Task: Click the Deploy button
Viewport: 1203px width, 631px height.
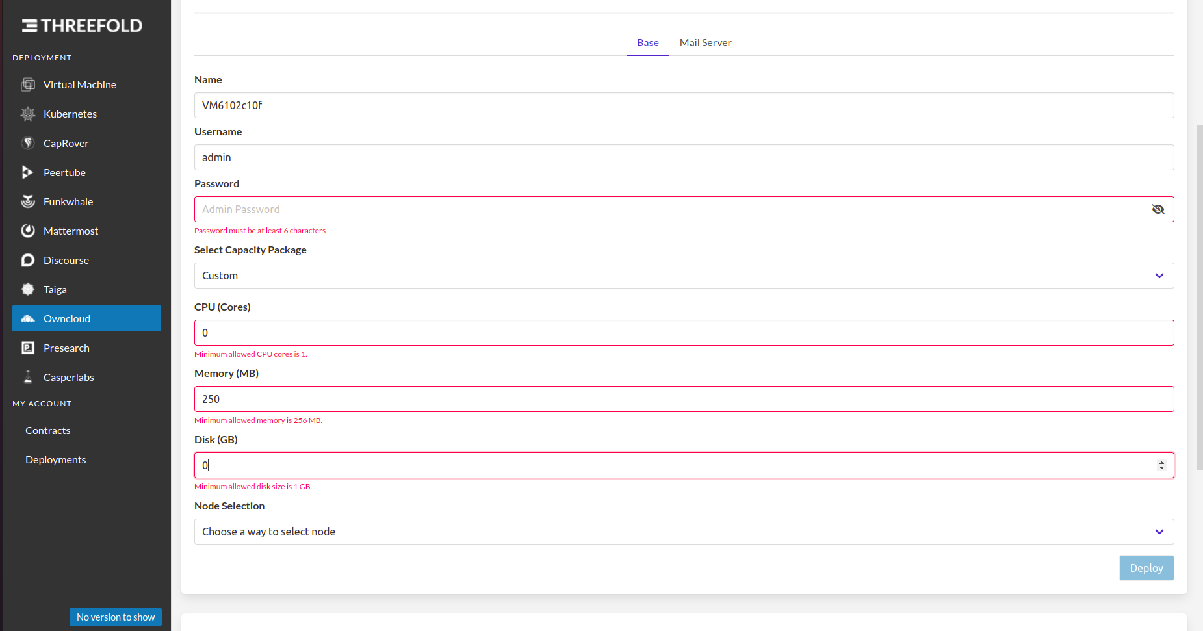Action: [1146, 567]
